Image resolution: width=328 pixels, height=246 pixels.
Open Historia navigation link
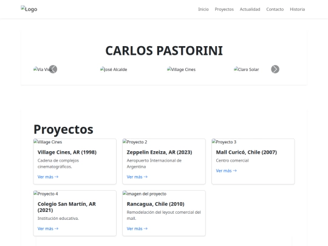(x=297, y=9)
